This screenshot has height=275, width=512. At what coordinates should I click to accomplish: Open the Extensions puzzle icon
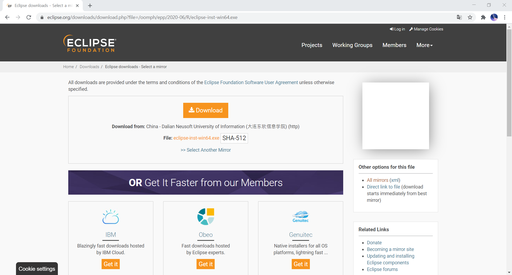click(x=483, y=17)
